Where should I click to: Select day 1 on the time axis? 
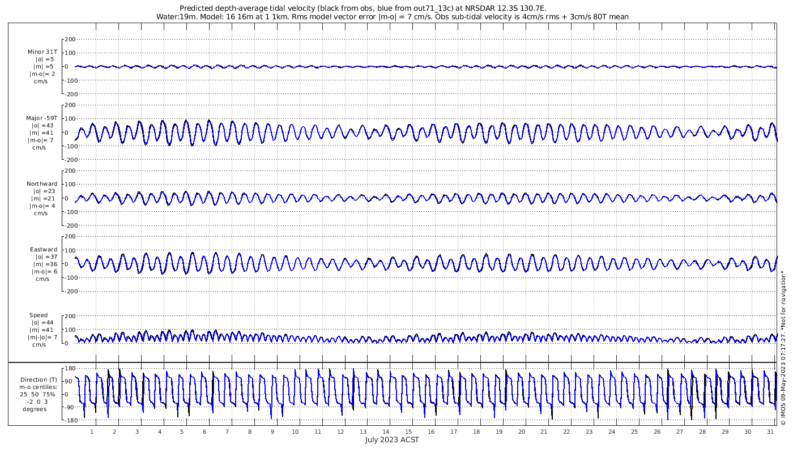point(92,431)
